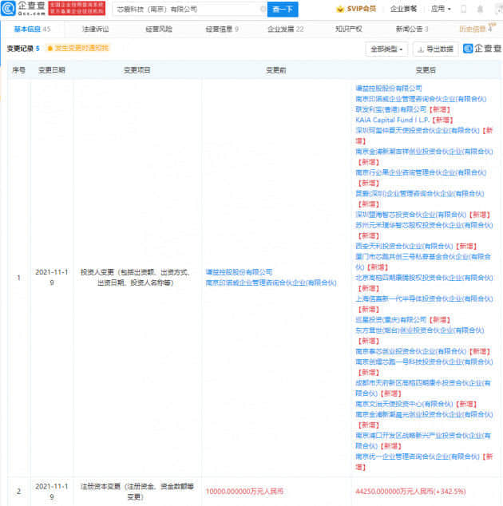503x506 pixels.
Task: Open 东方嘉世(烟台)创业投资合伙企业 link
Action: [x=420, y=330]
